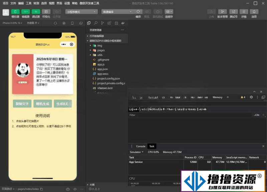Open the 普通编译 compile mode dropdown

118,12
